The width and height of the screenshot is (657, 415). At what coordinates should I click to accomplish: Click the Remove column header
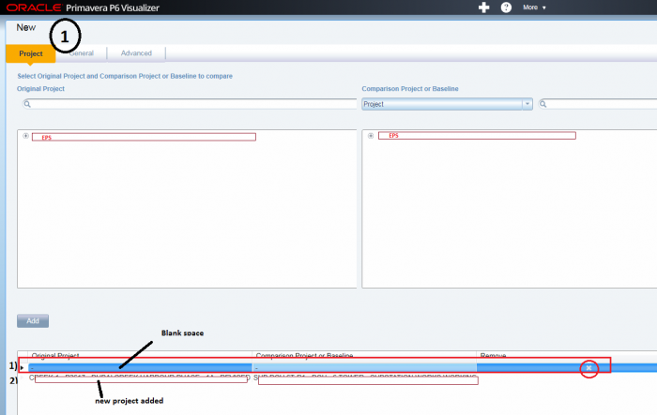click(x=567, y=356)
